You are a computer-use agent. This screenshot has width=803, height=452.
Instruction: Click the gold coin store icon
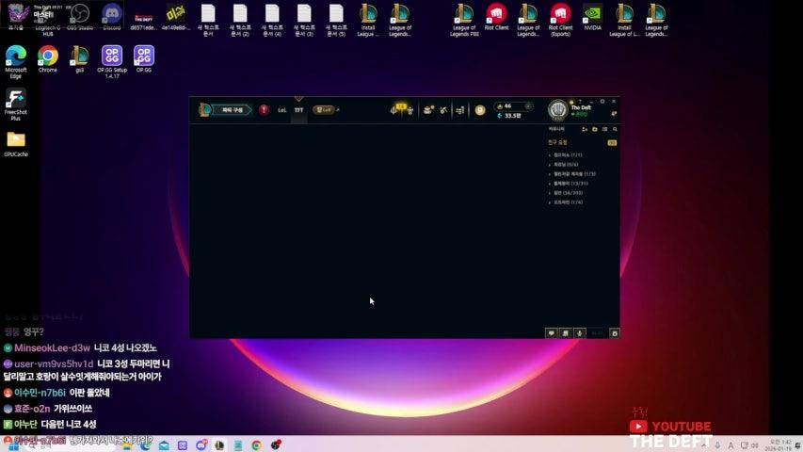point(480,110)
